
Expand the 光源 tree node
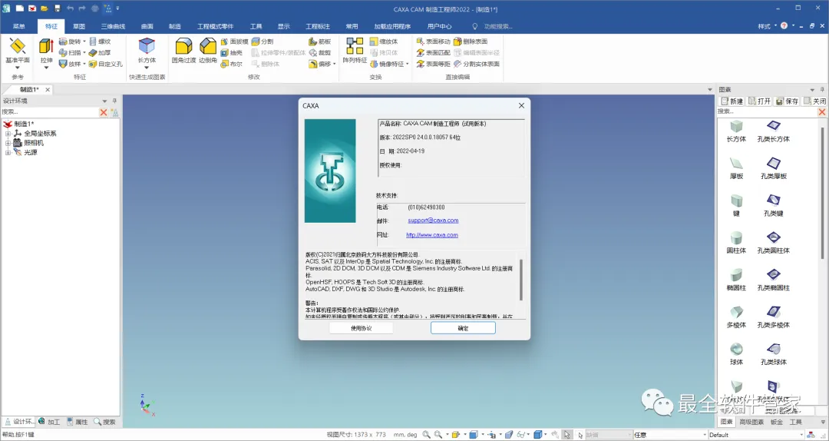coord(8,152)
